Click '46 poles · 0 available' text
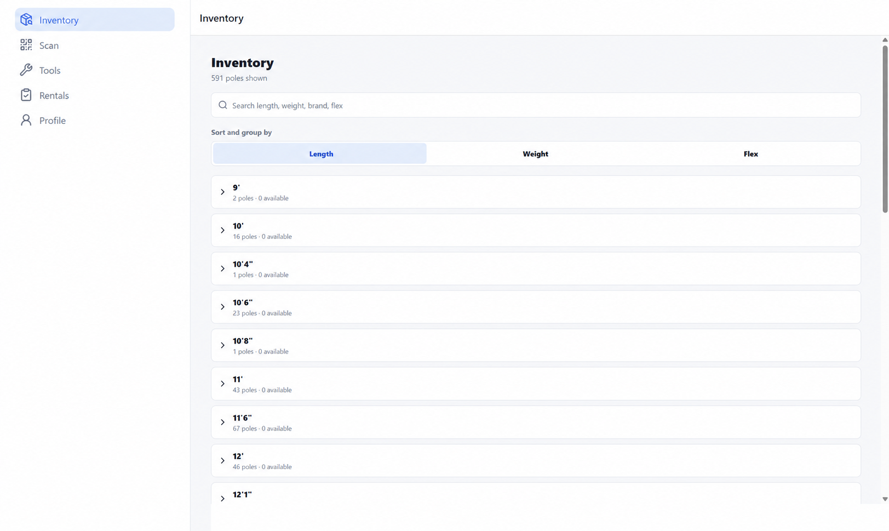This screenshot has height=531, width=889. (262, 467)
